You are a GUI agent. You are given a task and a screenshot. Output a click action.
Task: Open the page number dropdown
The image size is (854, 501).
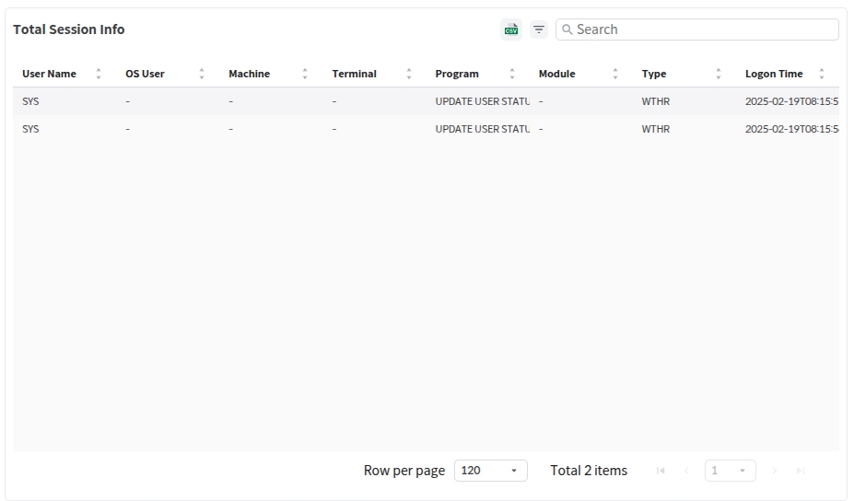point(731,471)
